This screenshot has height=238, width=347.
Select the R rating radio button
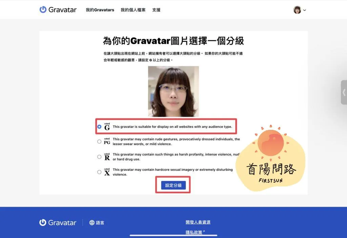point(99,157)
